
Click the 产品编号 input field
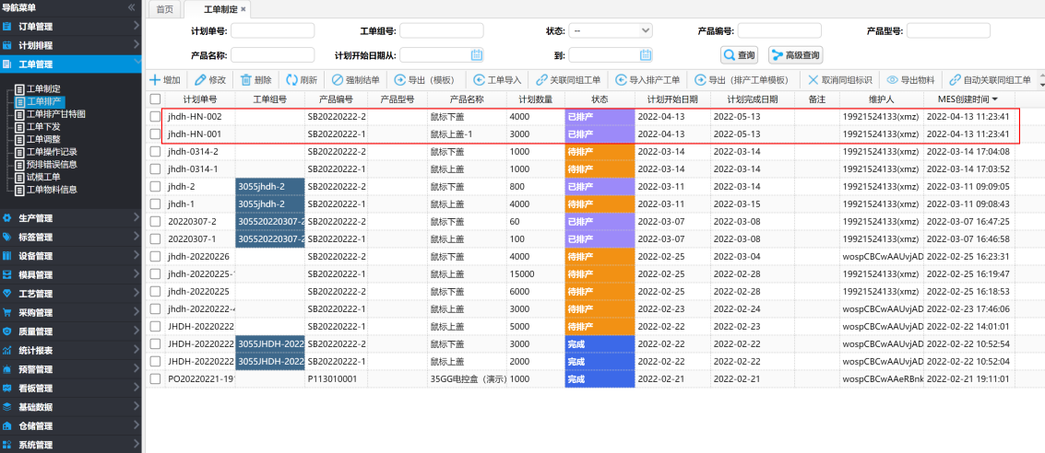point(779,30)
